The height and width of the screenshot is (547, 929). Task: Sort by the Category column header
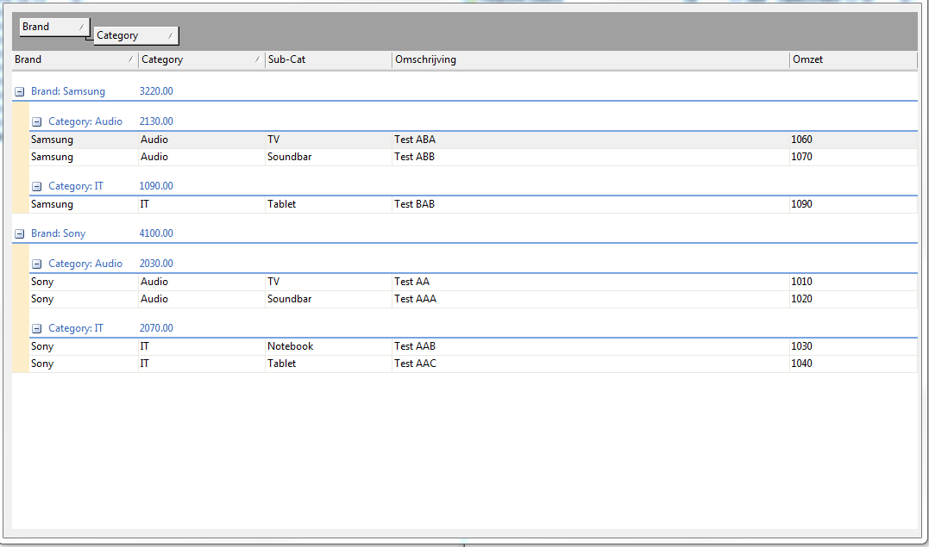(x=200, y=59)
